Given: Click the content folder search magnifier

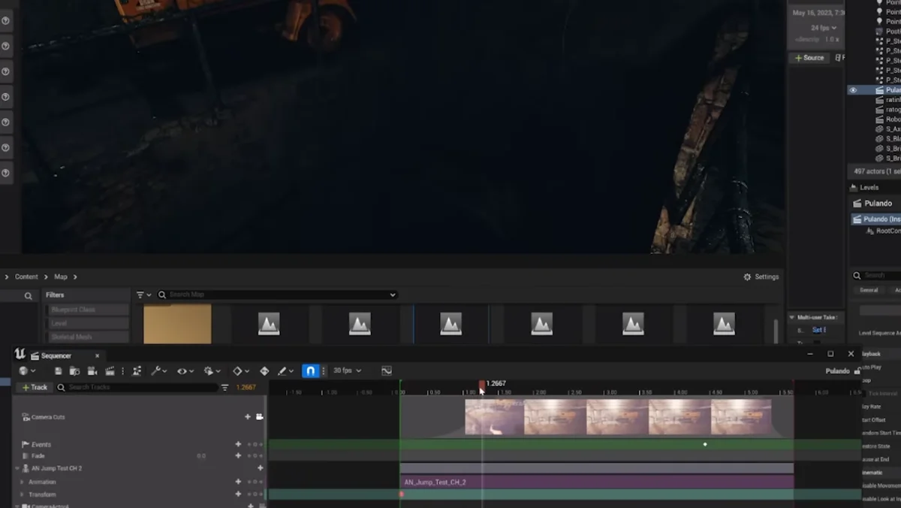Looking at the screenshot, I should [29, 296].
